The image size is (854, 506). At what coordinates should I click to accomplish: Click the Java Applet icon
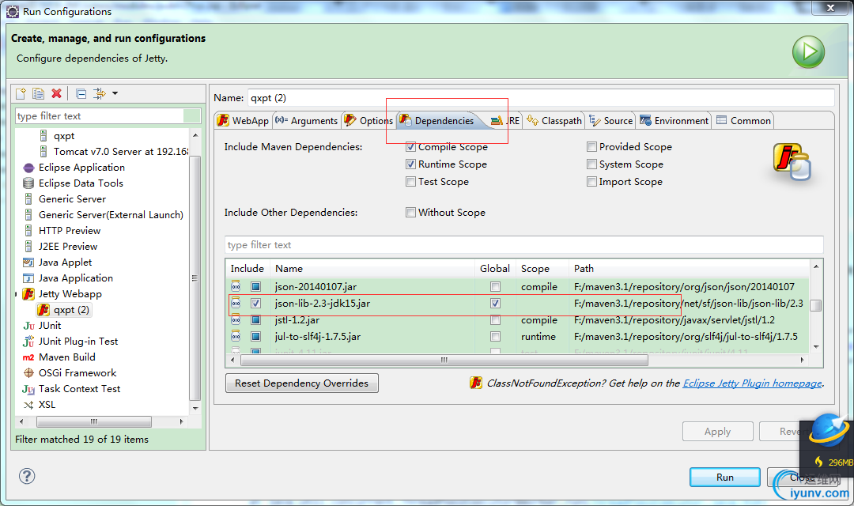click(28, 262)
